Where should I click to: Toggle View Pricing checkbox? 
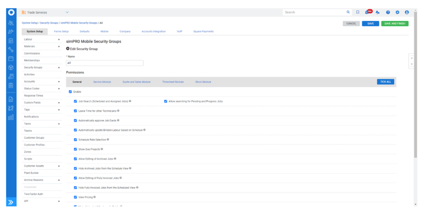tap(76, 197)
